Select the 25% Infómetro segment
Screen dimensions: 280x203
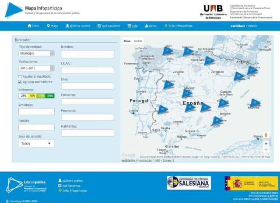[23, 96]
